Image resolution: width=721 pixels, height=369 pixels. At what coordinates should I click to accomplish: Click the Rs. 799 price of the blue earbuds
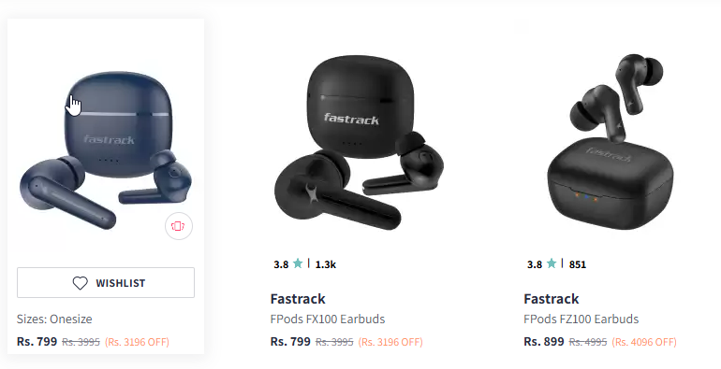(x=37, y=342)
